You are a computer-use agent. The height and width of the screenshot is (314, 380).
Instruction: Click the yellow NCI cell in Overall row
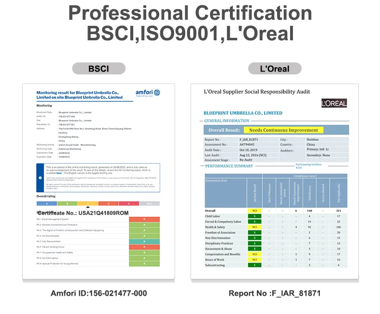tap(254, 211)
